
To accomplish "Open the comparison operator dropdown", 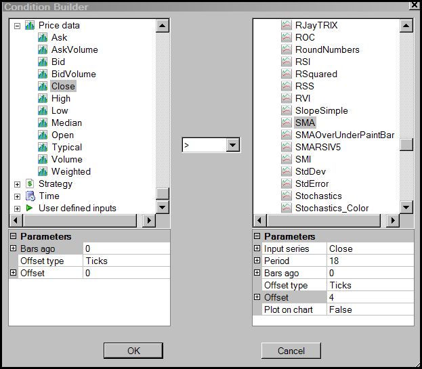I will point(233,145).
